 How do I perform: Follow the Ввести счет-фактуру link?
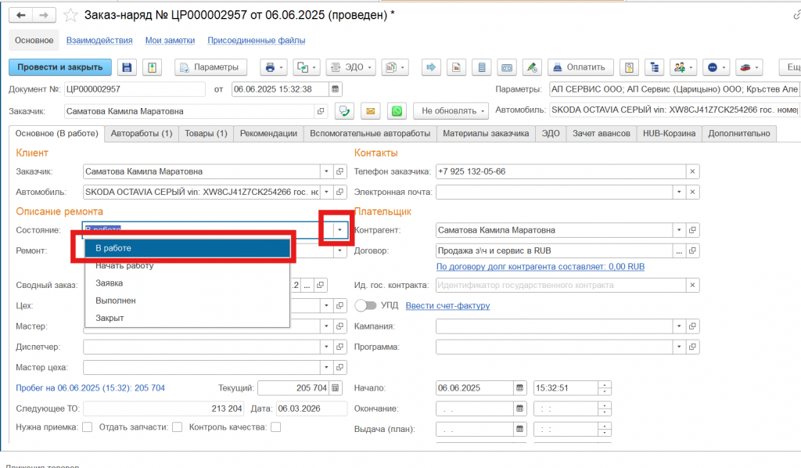tap(447, 305)
